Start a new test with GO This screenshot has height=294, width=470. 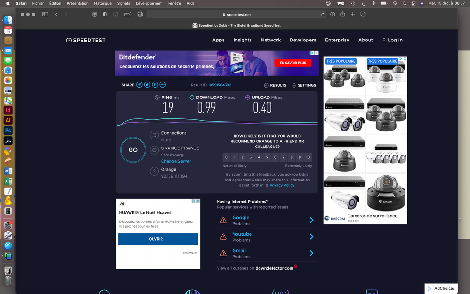[x=133, y=150]
